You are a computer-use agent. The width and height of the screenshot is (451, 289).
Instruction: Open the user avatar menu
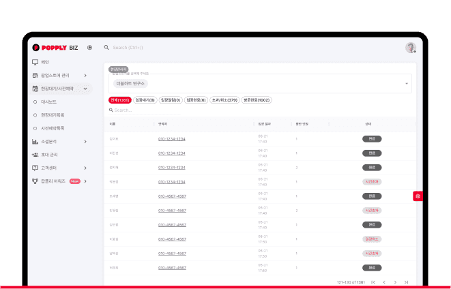[x=411, y=48]
